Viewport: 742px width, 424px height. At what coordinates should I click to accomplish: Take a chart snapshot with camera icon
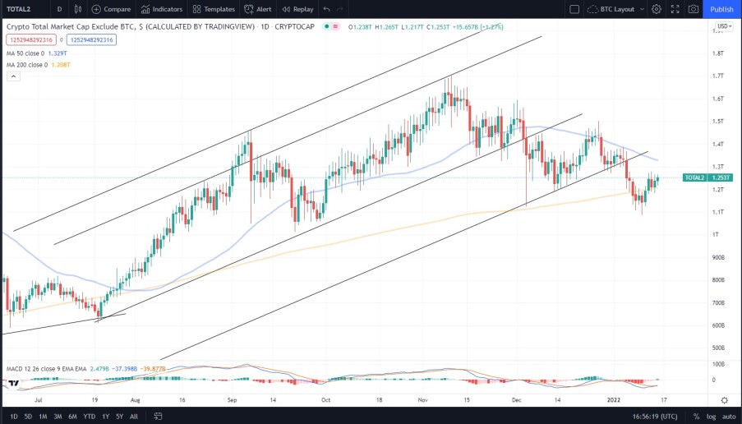pyautogui.click(x=694, y=9)
